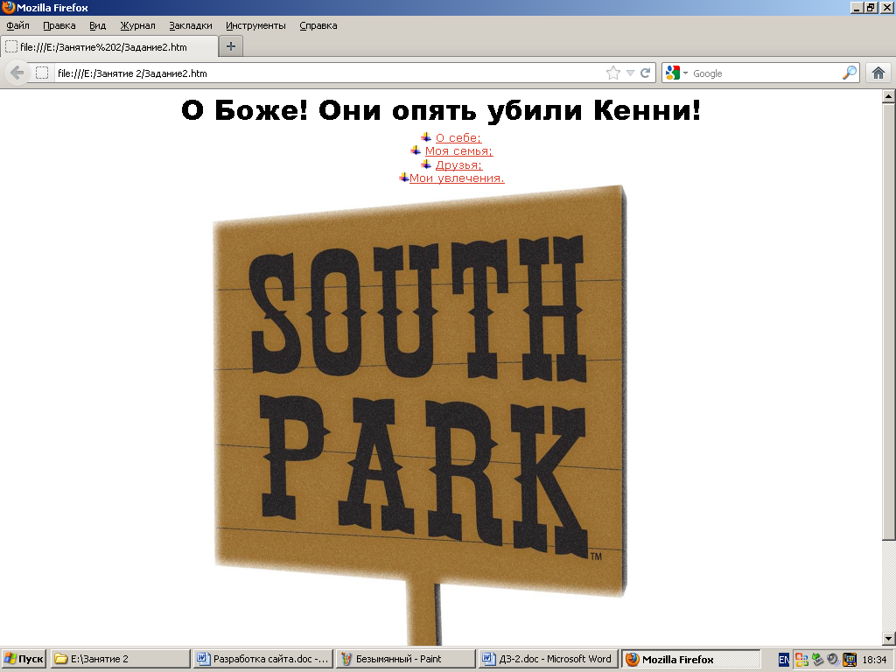Follow the Друзья link

[x=458, y=165]
